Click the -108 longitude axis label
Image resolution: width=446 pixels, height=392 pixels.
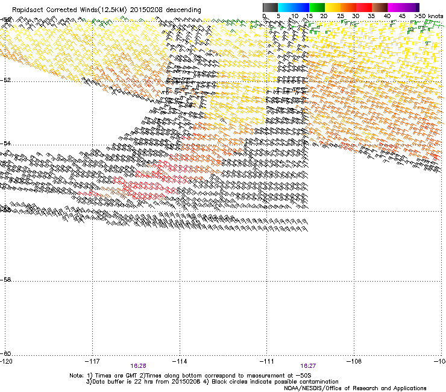click(354, 361)
